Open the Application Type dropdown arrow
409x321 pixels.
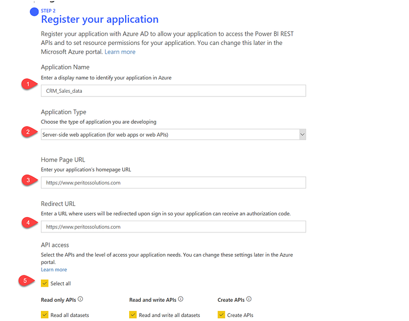point(302,134)
